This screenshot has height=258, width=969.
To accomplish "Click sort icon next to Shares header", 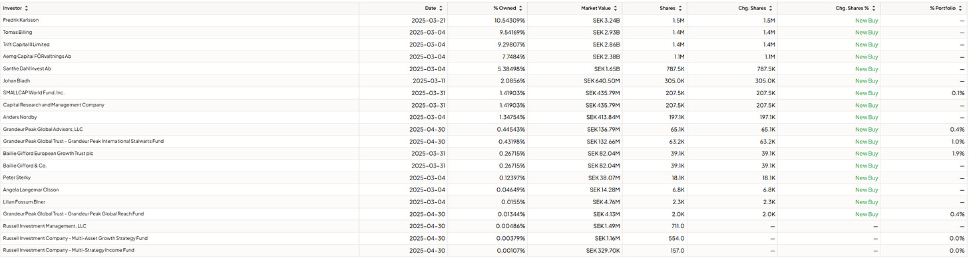I will click(681, 8).
